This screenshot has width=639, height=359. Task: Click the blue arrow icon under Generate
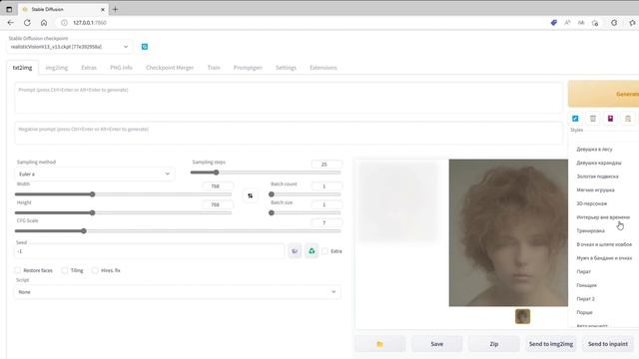click(575, 119)
